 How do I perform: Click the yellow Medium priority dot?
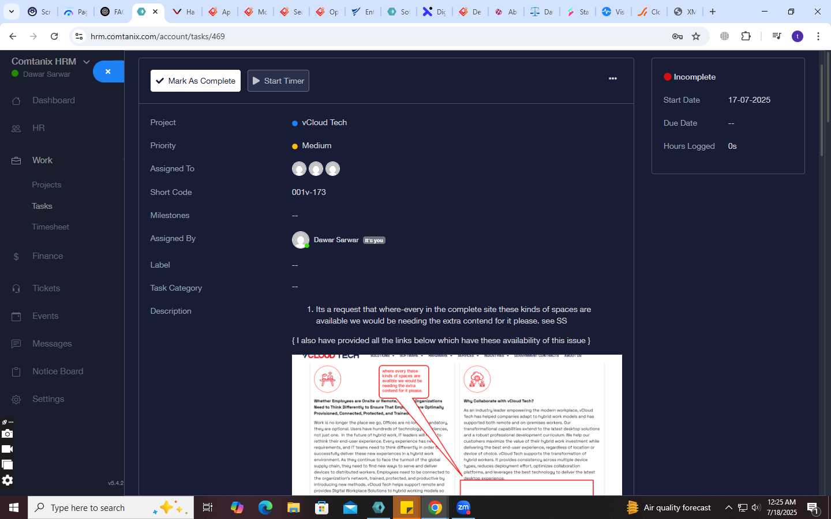pos(295,146)
